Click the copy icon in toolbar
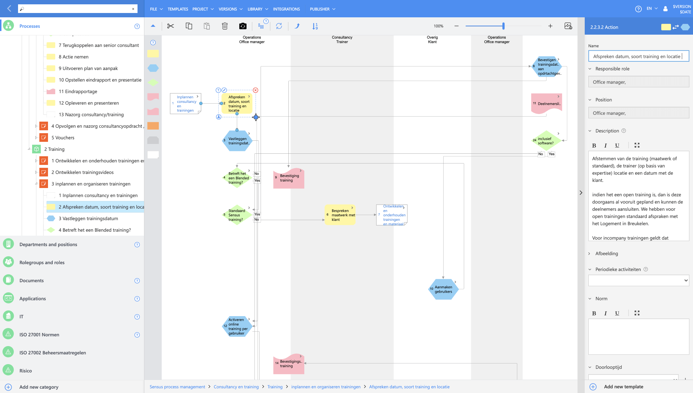 click(x=189, y=26)
